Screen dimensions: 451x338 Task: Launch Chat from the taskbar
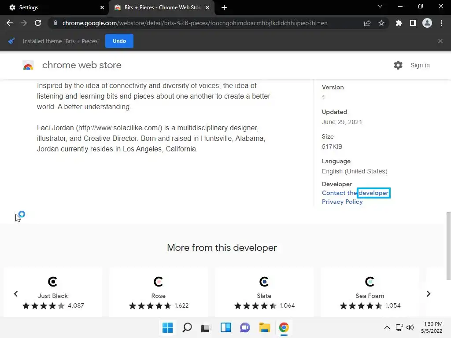[x=245, y=327]
